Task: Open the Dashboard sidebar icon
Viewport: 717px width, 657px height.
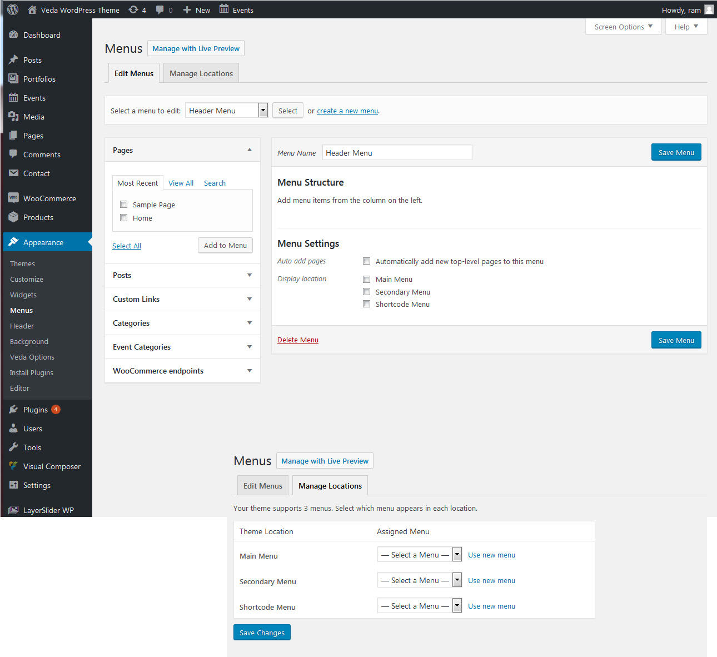Action: pyautogui.click(x=13, y=34)
